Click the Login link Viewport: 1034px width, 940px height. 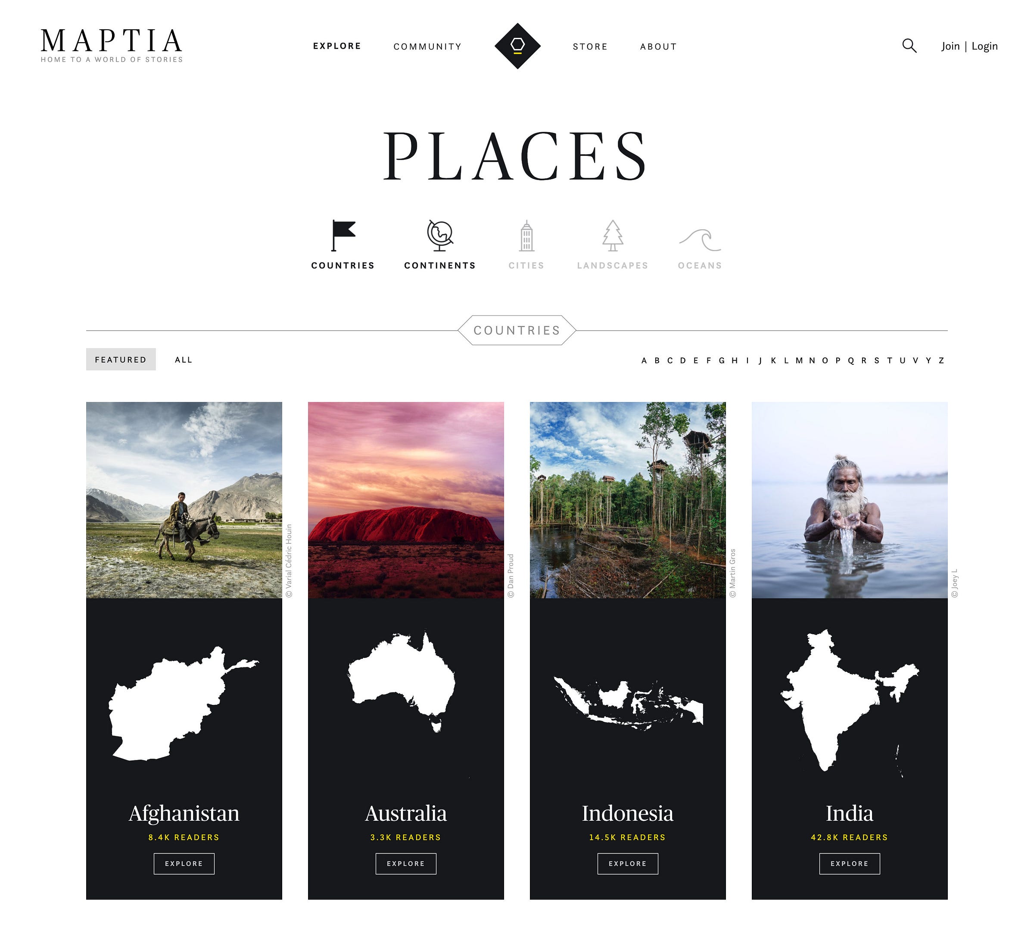(x=984, y=46)
